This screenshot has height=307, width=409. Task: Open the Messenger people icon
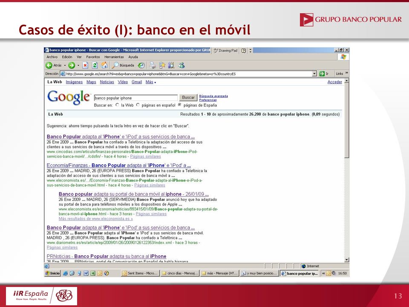(181, 65)
